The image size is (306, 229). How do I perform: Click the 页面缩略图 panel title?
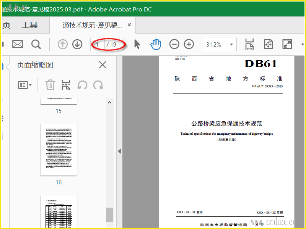(x=35, y=65)
